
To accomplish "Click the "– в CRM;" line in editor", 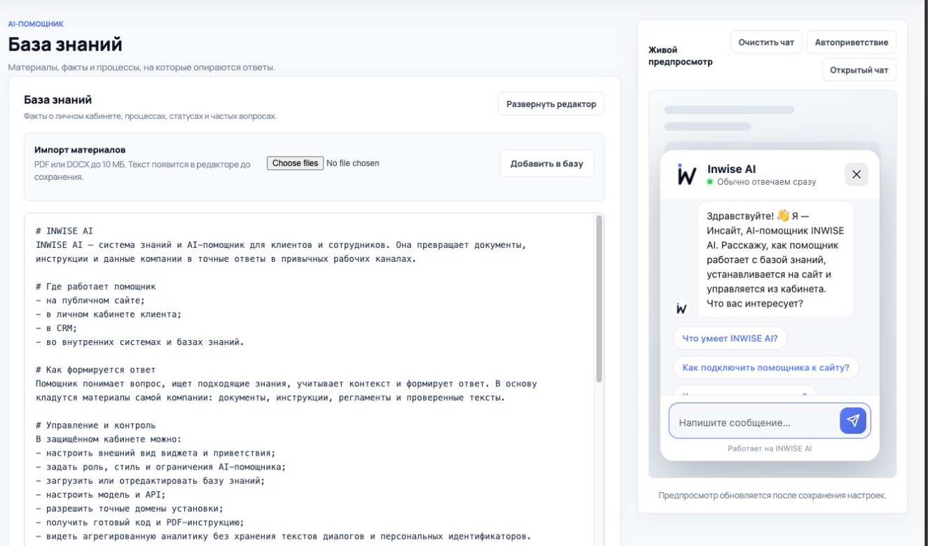I will (x=55, y=328).
